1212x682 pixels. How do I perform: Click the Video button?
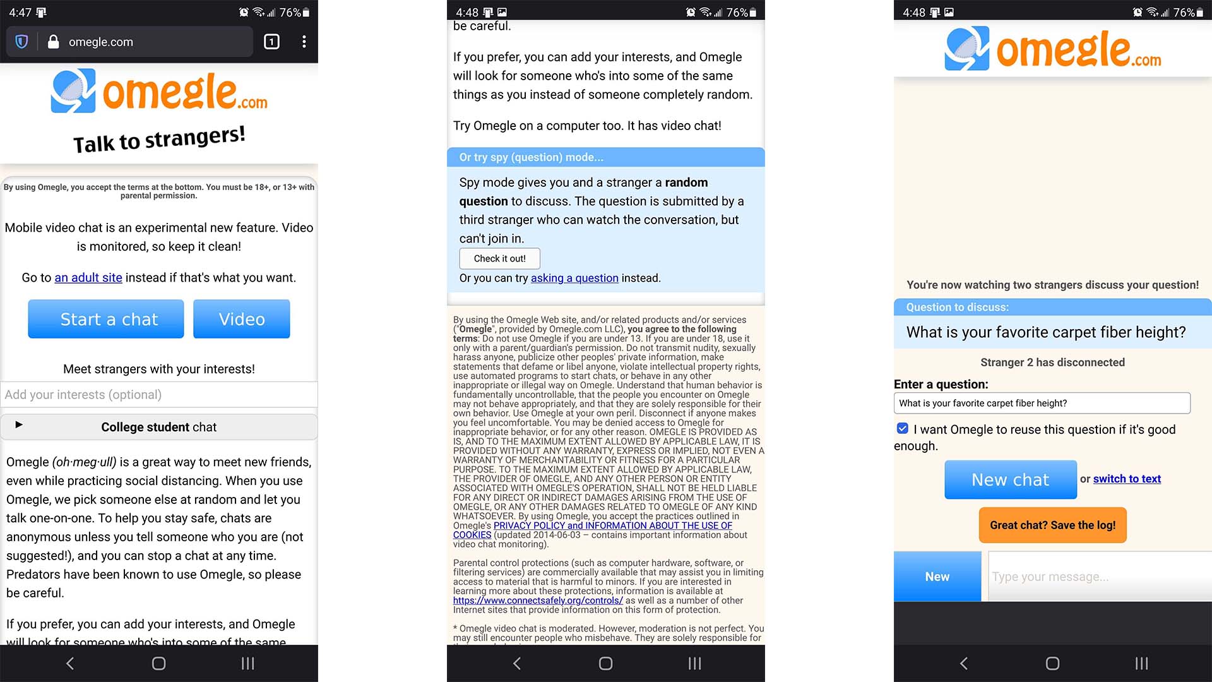[242, 319]
